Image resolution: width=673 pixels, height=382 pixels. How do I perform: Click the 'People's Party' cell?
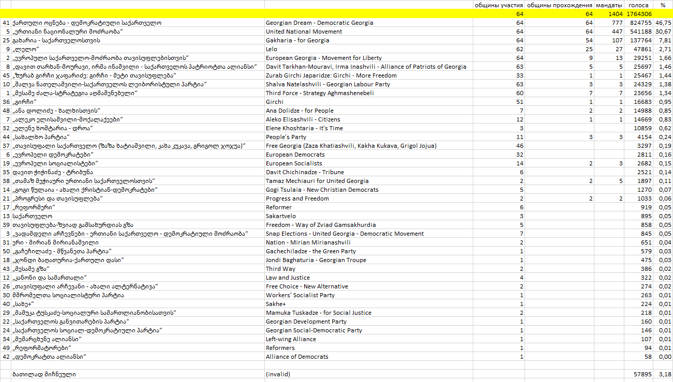tap(369, 137)
